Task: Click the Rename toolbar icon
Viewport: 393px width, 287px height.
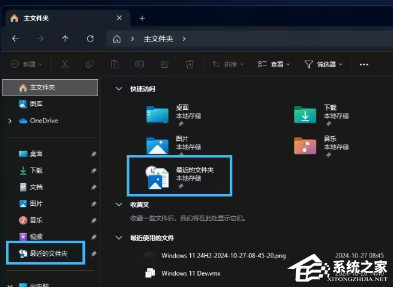Action: [x=140, y=64]
